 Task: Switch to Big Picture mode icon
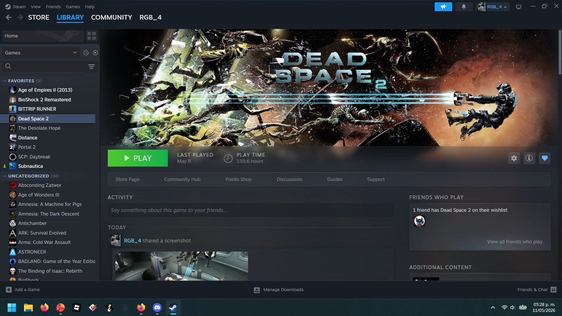[518, 7]
